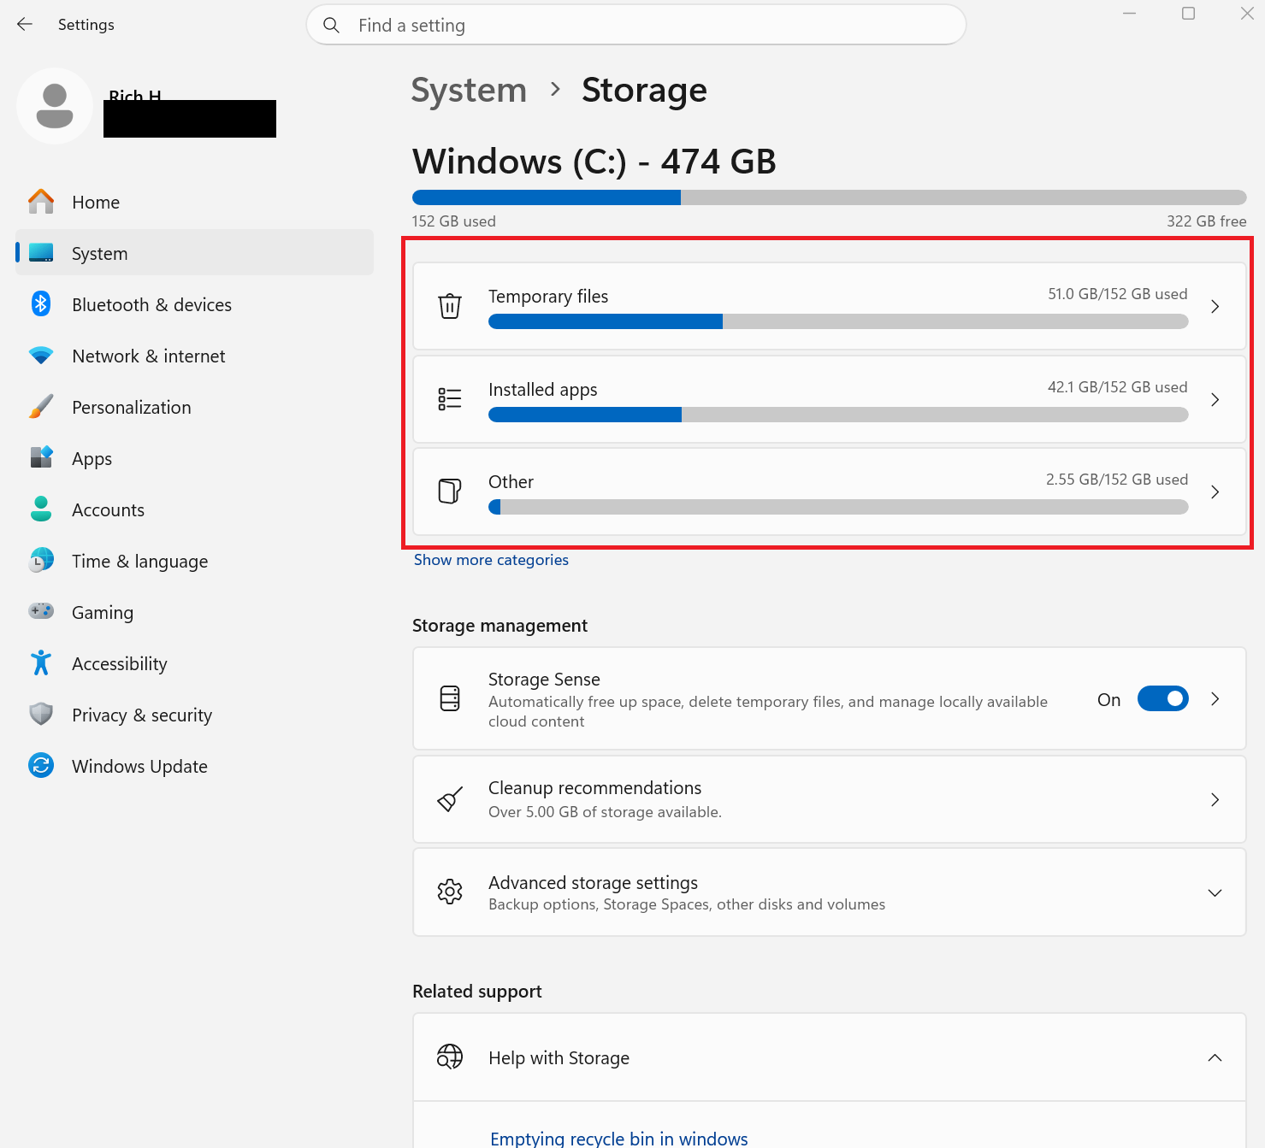Click the Network wifi icon
Viewport: 1265px width, 1148px height.
tap(41, 356)
